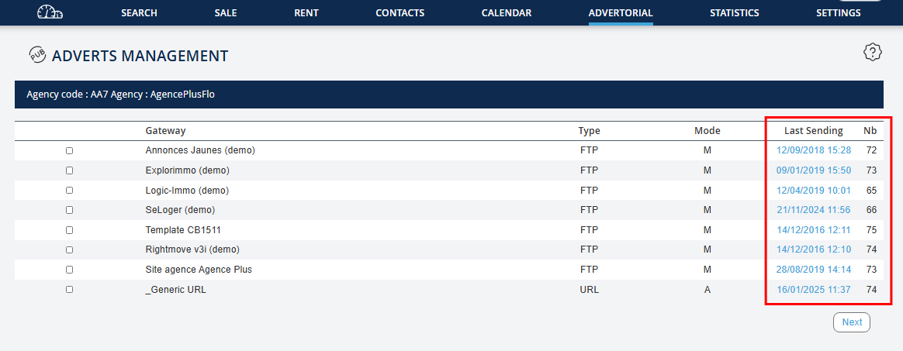Click the Explorimmo (demo) gateway name
The width and height of the screenshot is (903, 351).
coord(187,170)
